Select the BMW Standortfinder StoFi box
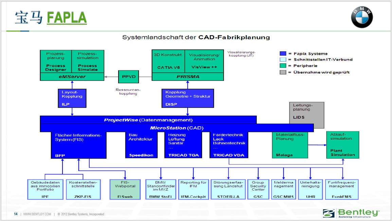Image resolution: width=392 pixels, height=221 pixels. [x=160, y=190]
